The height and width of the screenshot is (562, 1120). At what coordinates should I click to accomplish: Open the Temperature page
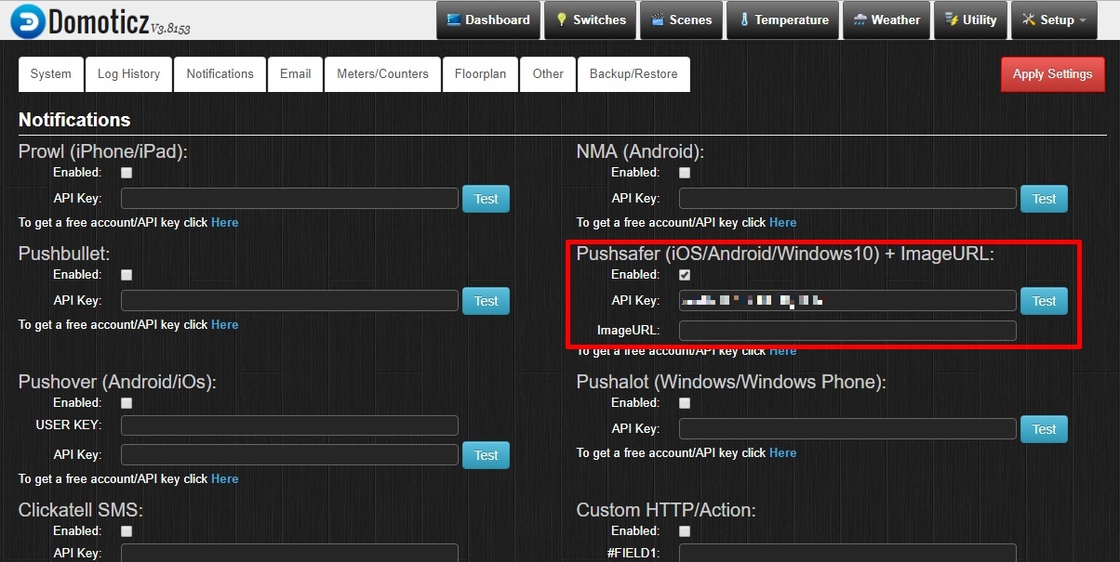(783, 20)
